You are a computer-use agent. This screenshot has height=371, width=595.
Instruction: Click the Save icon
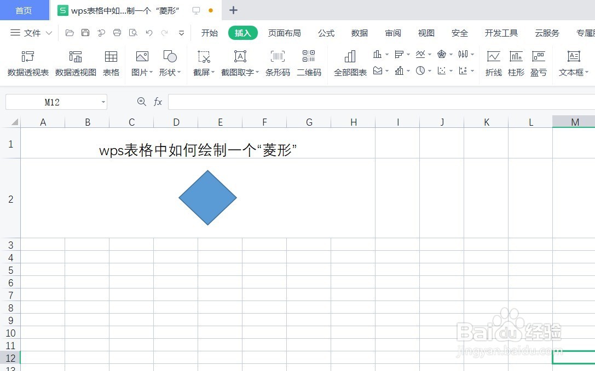[85, 33]
